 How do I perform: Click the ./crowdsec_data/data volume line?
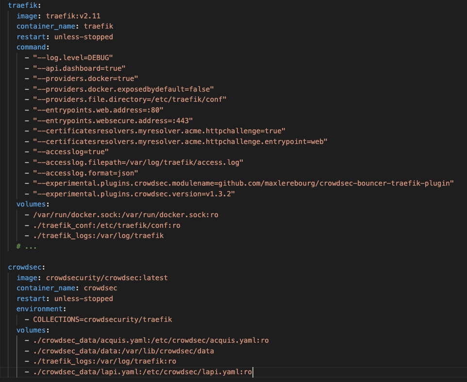point(119,351)
